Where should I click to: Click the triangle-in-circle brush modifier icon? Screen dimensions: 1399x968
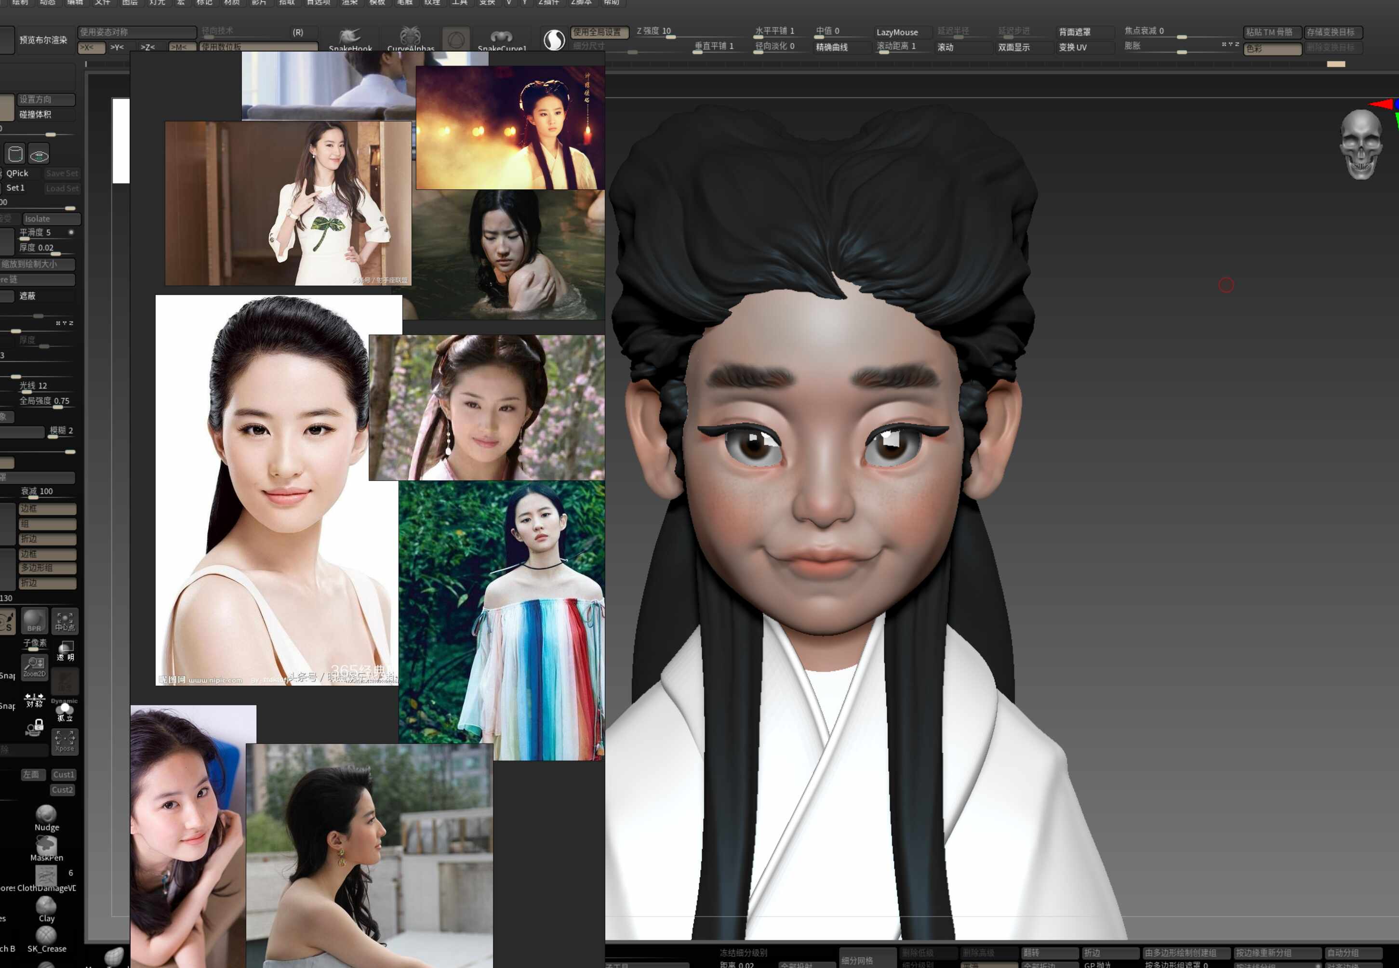[x=456, y=40]
